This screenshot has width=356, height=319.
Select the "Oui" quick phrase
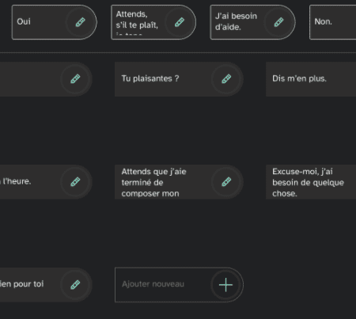(24, 21)
